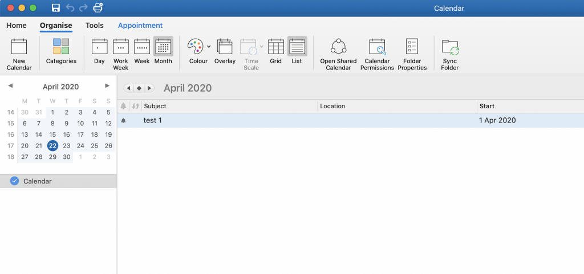Click the Redo arrow
The image size is (584, 274).
click(83, 8)
